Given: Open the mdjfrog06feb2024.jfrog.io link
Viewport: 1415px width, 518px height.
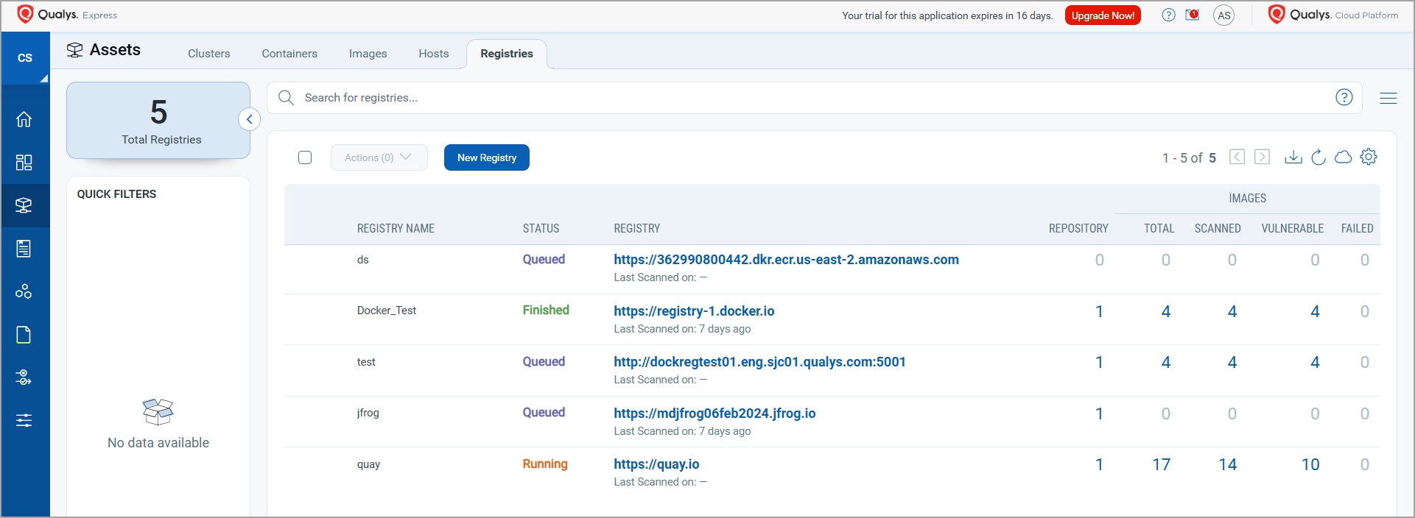Looking at the screenshot, I should pos(715,414).
